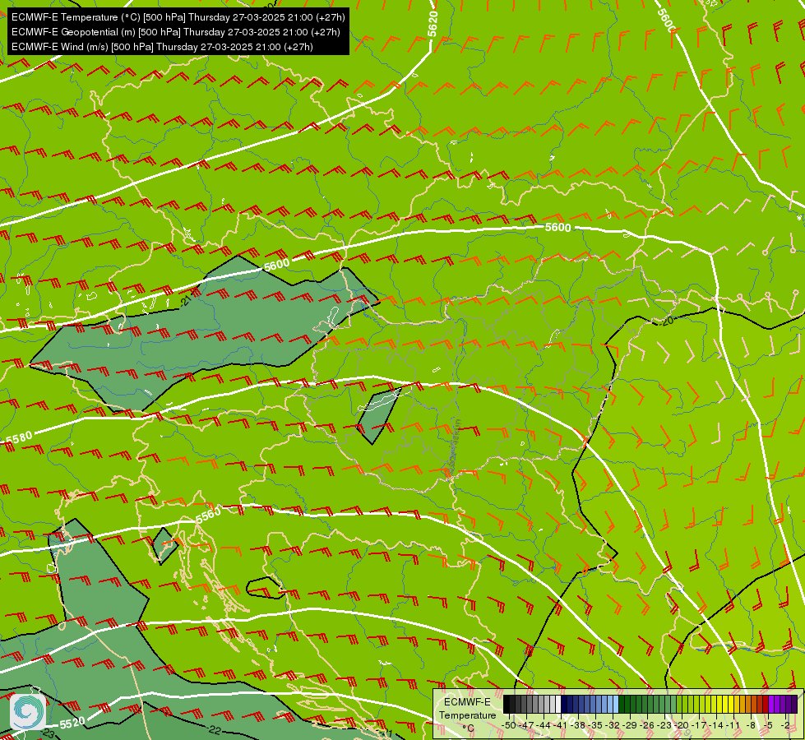
Task: Select the ECMWF-E Geopotential 500 hPa title line
Action: [x=176, y=32]
